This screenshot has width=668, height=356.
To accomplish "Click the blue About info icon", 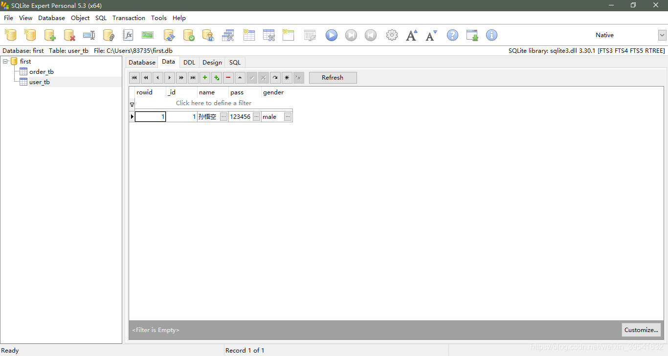I will click(492, 35).
